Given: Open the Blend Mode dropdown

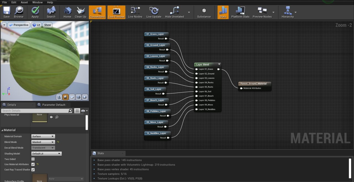Looking at the screenshot, I should coord(43,142).
